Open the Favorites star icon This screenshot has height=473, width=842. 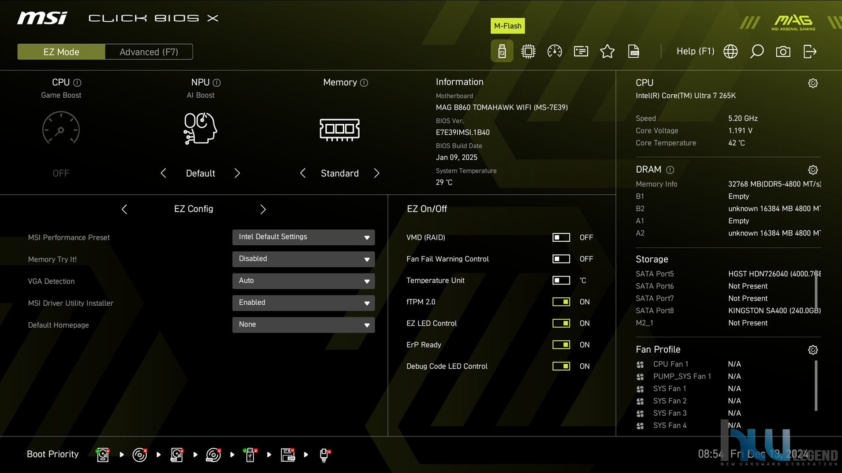[x=607, y=52]
